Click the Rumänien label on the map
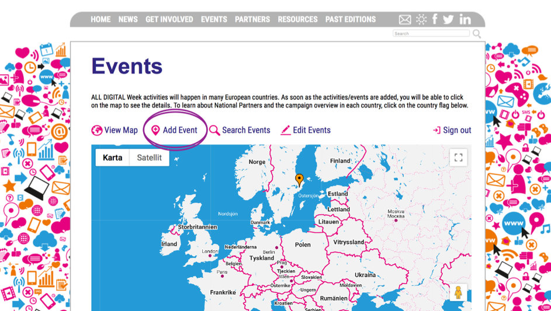 click(x=334, y=298)
